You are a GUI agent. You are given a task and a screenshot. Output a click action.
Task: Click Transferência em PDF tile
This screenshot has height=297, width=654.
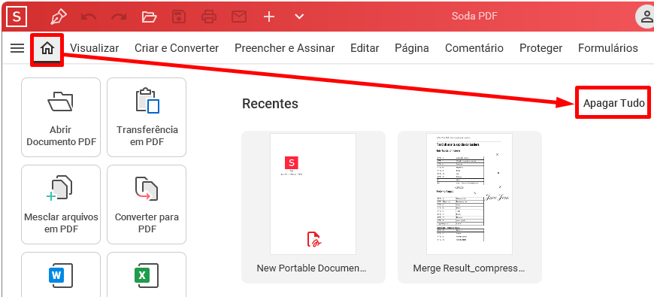click(147, 117)
